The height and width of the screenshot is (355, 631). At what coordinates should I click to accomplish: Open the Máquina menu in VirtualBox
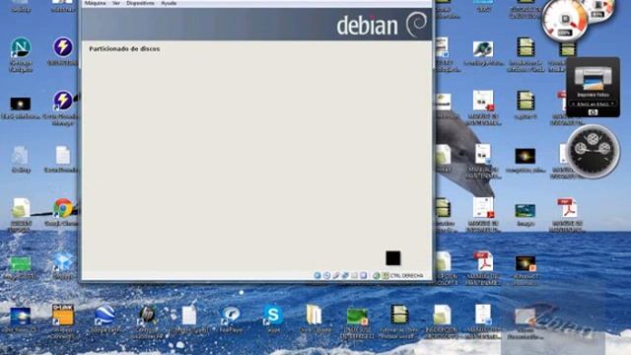pyautogui.click(x=96, y=3)
